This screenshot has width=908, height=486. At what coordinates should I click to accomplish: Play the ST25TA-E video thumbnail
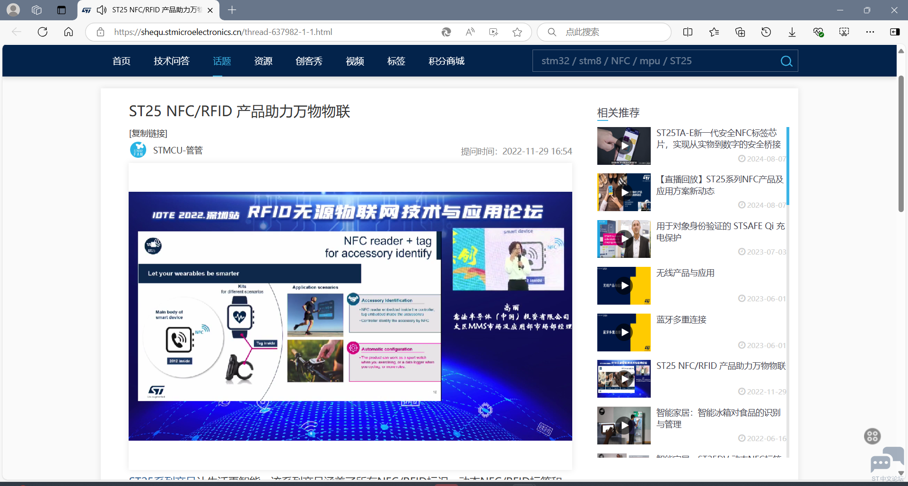tap(624, 146)
